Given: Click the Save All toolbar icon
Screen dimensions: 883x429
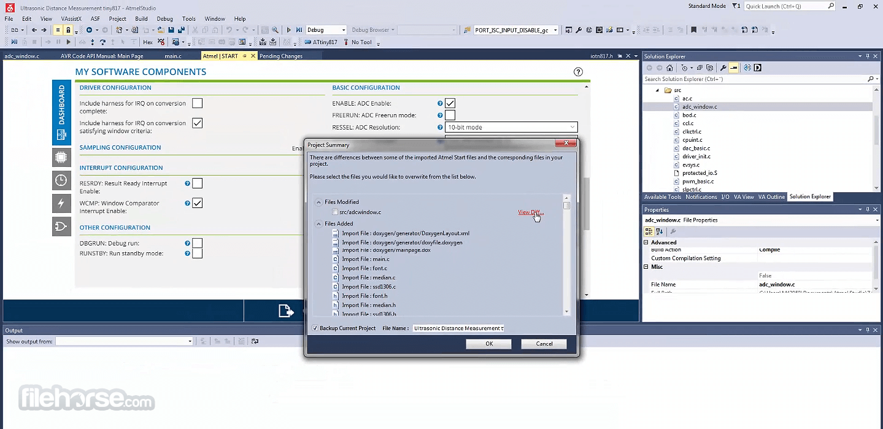Looking at the screenshot, I should coord(181,29).
